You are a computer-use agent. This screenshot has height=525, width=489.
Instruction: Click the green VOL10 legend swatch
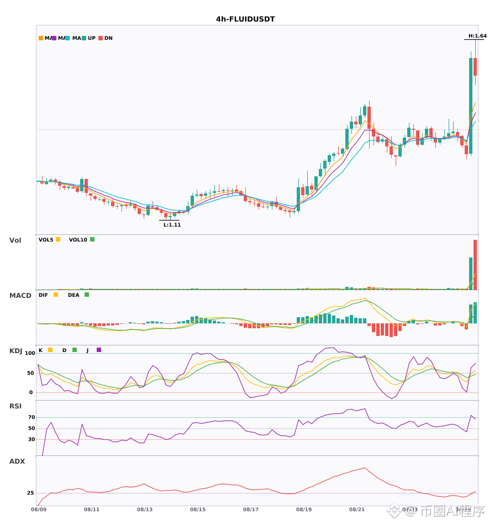pyautogui.click(x=92, y=239)
